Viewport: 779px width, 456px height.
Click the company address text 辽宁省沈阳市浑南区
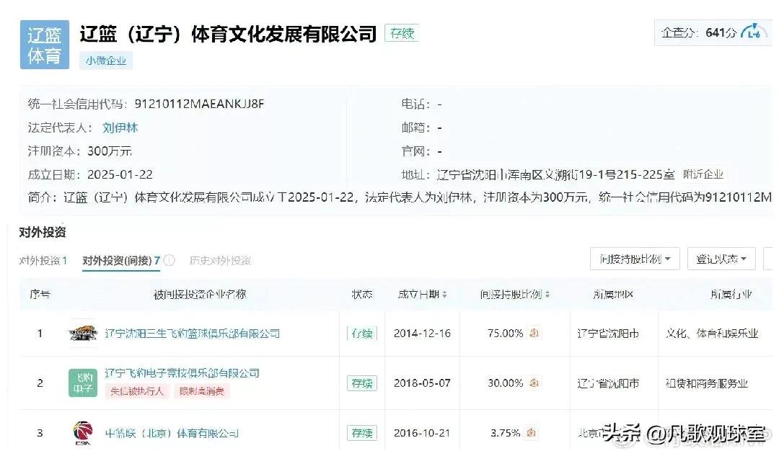556,174
